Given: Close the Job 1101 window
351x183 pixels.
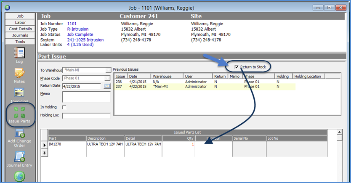Looking at the screenshot, I should pyautogui.click(x=341, y=8).
